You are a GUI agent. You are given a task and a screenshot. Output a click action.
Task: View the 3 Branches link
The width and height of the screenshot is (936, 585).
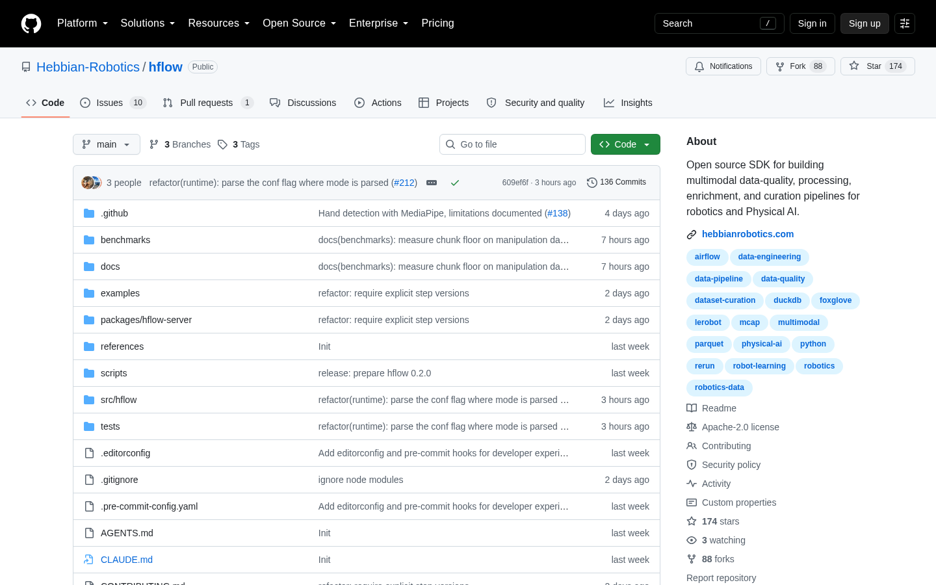pyautogui.click(x=180, y=144)
